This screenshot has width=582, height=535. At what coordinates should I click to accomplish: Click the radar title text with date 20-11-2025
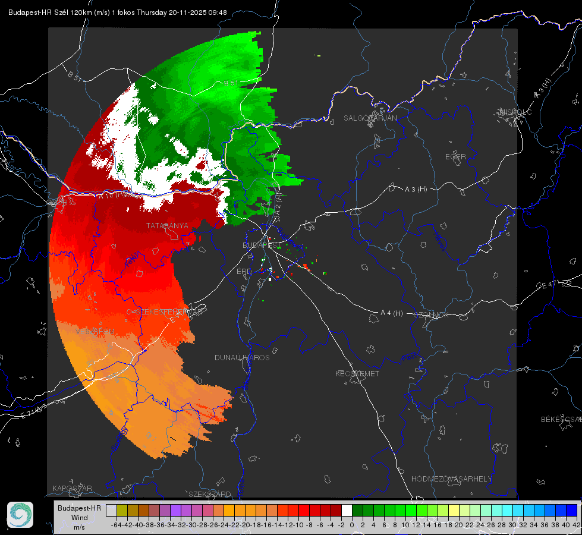117,12
